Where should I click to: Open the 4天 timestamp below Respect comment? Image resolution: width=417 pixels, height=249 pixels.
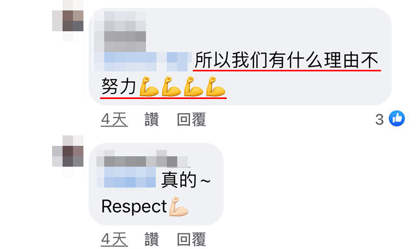coord(114,239)
